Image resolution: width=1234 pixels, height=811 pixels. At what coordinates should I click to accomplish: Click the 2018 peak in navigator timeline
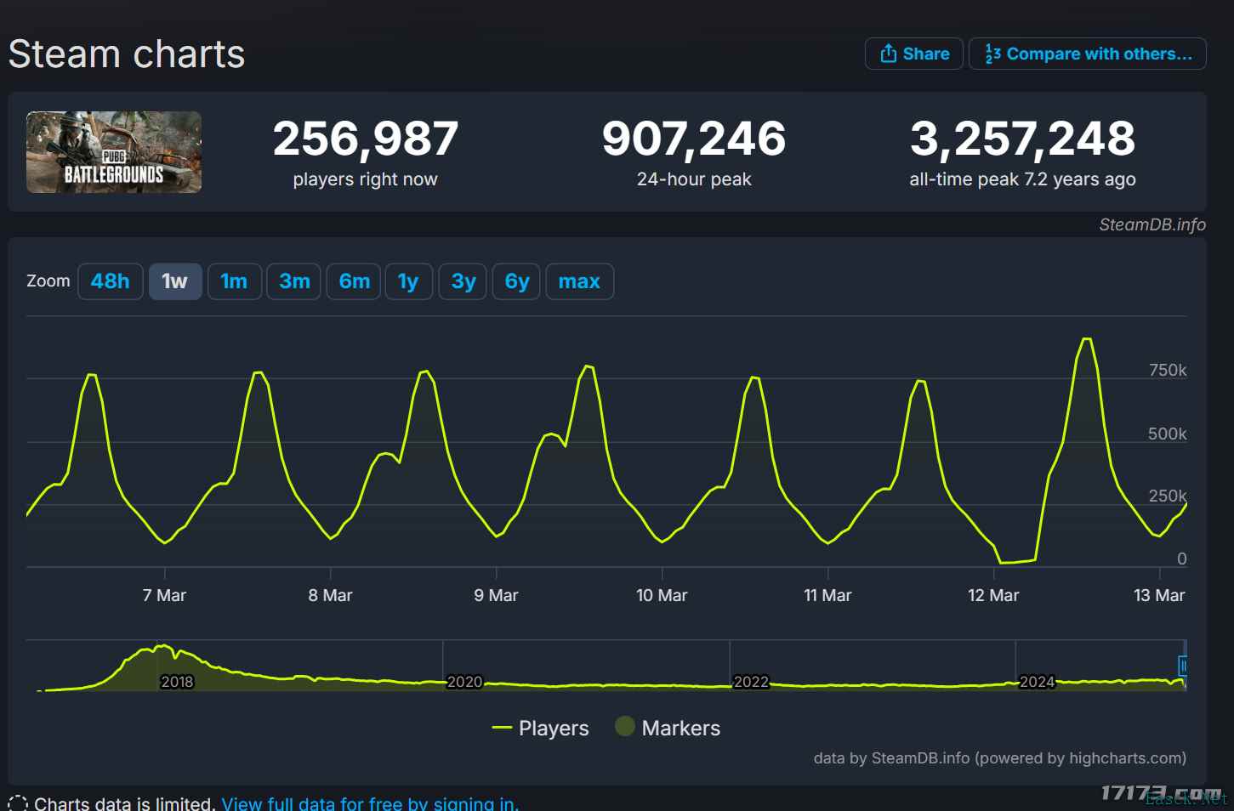pyautogui.click(x=164, y=648)
